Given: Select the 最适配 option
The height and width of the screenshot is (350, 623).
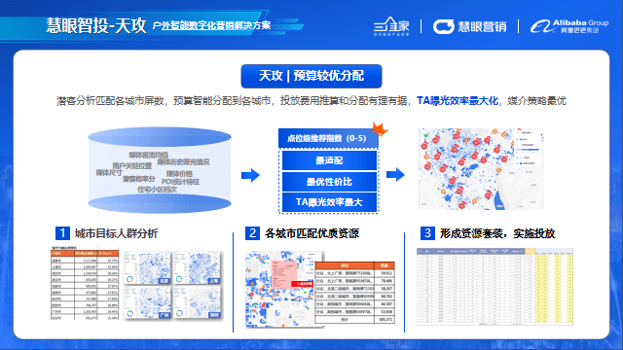Looking at the screenshot, I should [x=329, y=160].
